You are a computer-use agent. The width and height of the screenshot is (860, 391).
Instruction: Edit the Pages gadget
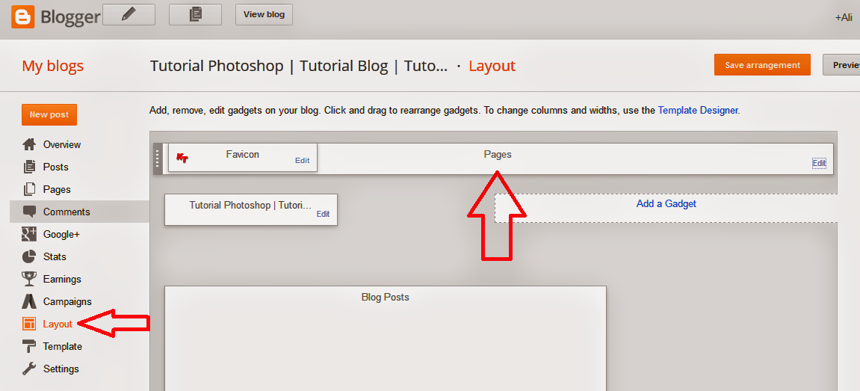coord(819,163)
